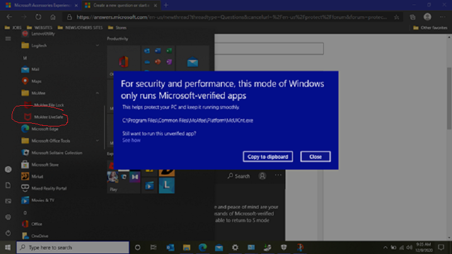Open Microsoft Store from Start list
The height and width of the screenshot is (254, 452).
(x=40, y=165)
